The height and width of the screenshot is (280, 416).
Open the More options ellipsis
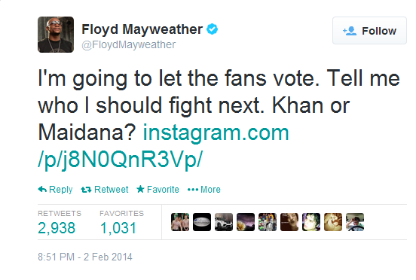click(x=193, y=190)
